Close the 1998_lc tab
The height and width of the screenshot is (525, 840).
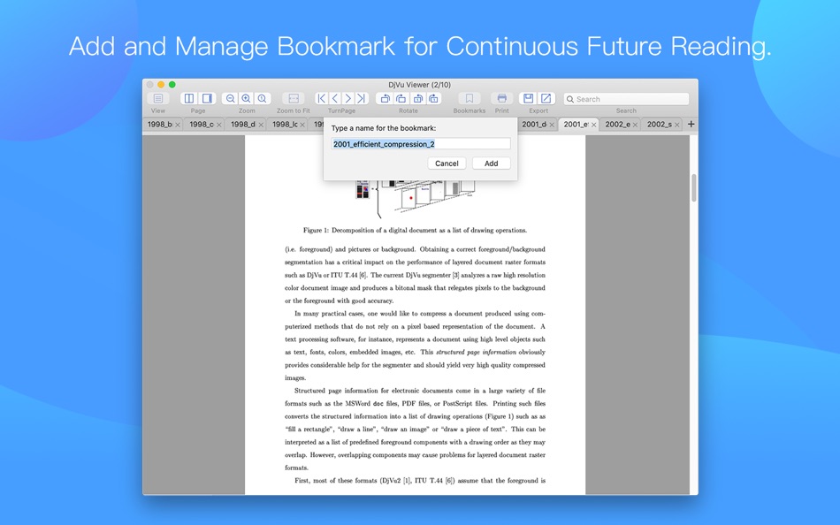click(x=302, y=125)
